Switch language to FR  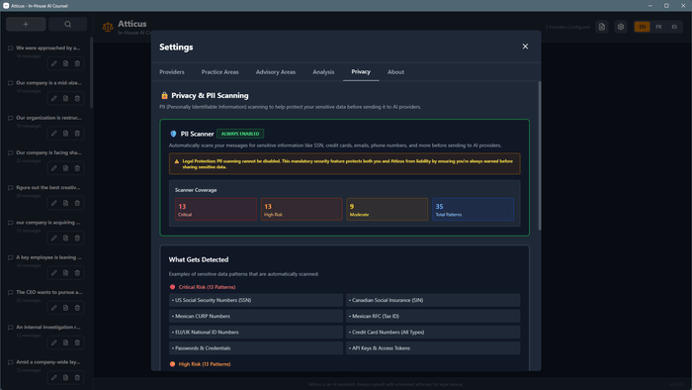coord(658,27)
